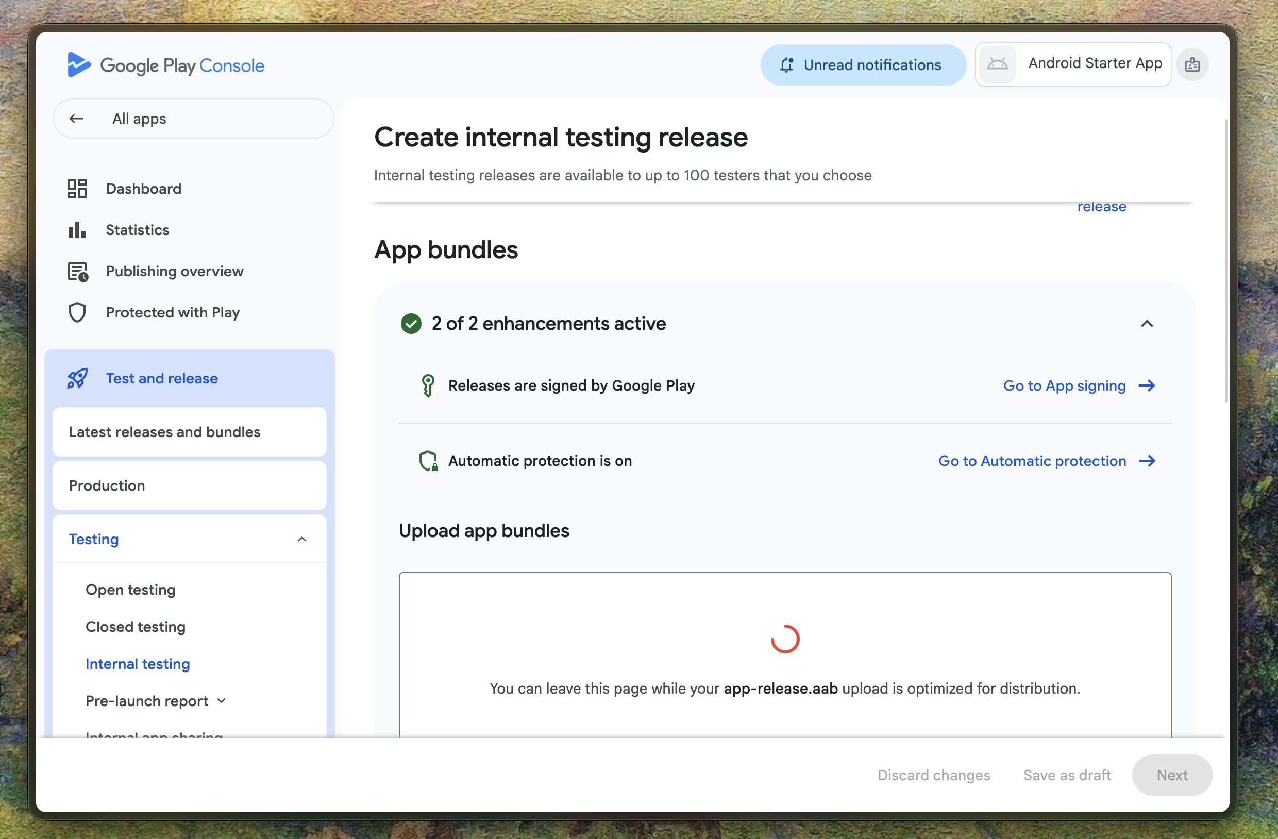Click the Google Play Console logo
1278x839 pixels.
pyautogui.click(x=165, y=65)
